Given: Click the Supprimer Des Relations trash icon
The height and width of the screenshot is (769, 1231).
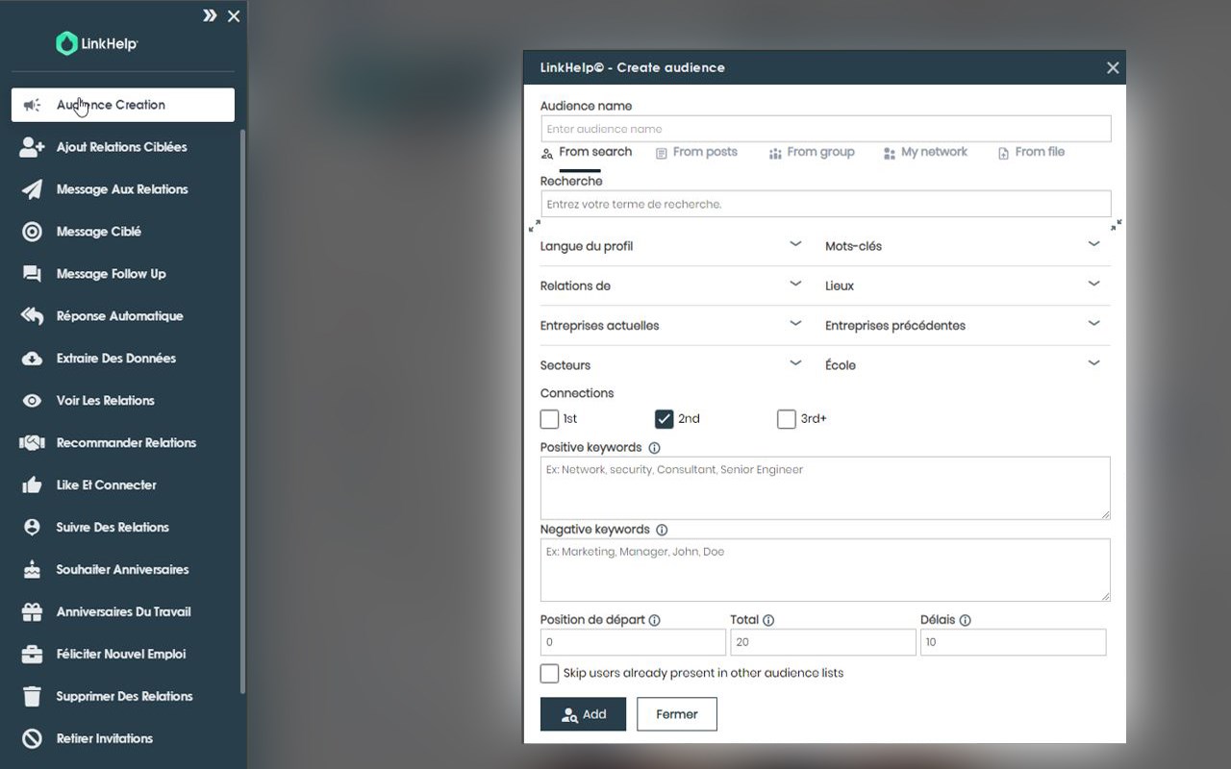Looking at the screenshot, I should pyautogui.click(x=33, y=697).
